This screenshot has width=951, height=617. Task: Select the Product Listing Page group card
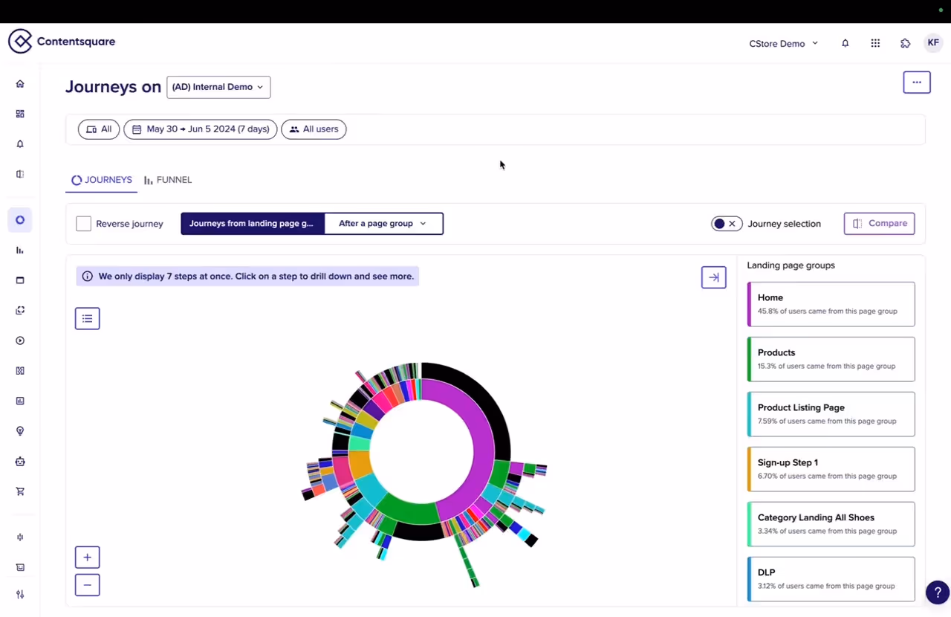(x=831, y=414)
